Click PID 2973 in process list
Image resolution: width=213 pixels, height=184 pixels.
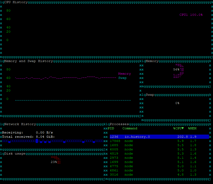pyautogui.click(x=114, y=158)
